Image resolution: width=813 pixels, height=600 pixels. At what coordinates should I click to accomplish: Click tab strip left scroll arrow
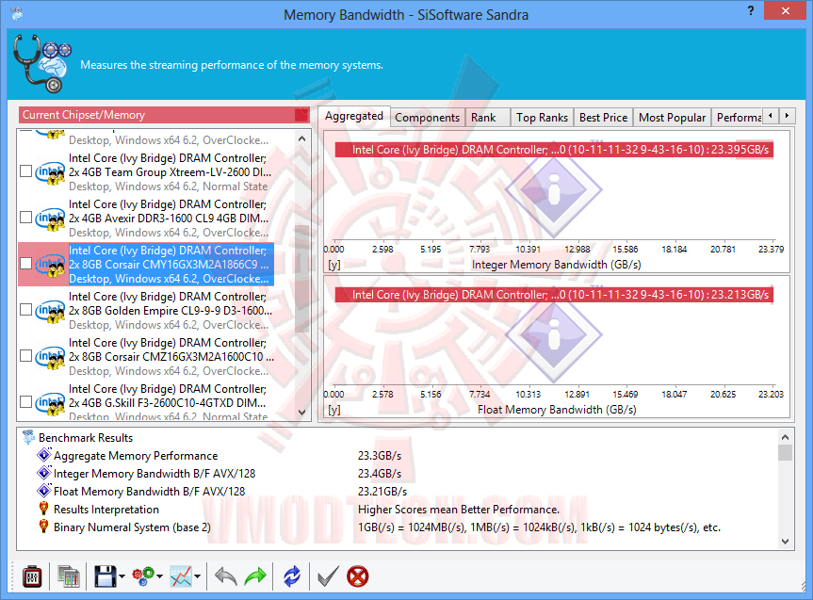(771, 116)
